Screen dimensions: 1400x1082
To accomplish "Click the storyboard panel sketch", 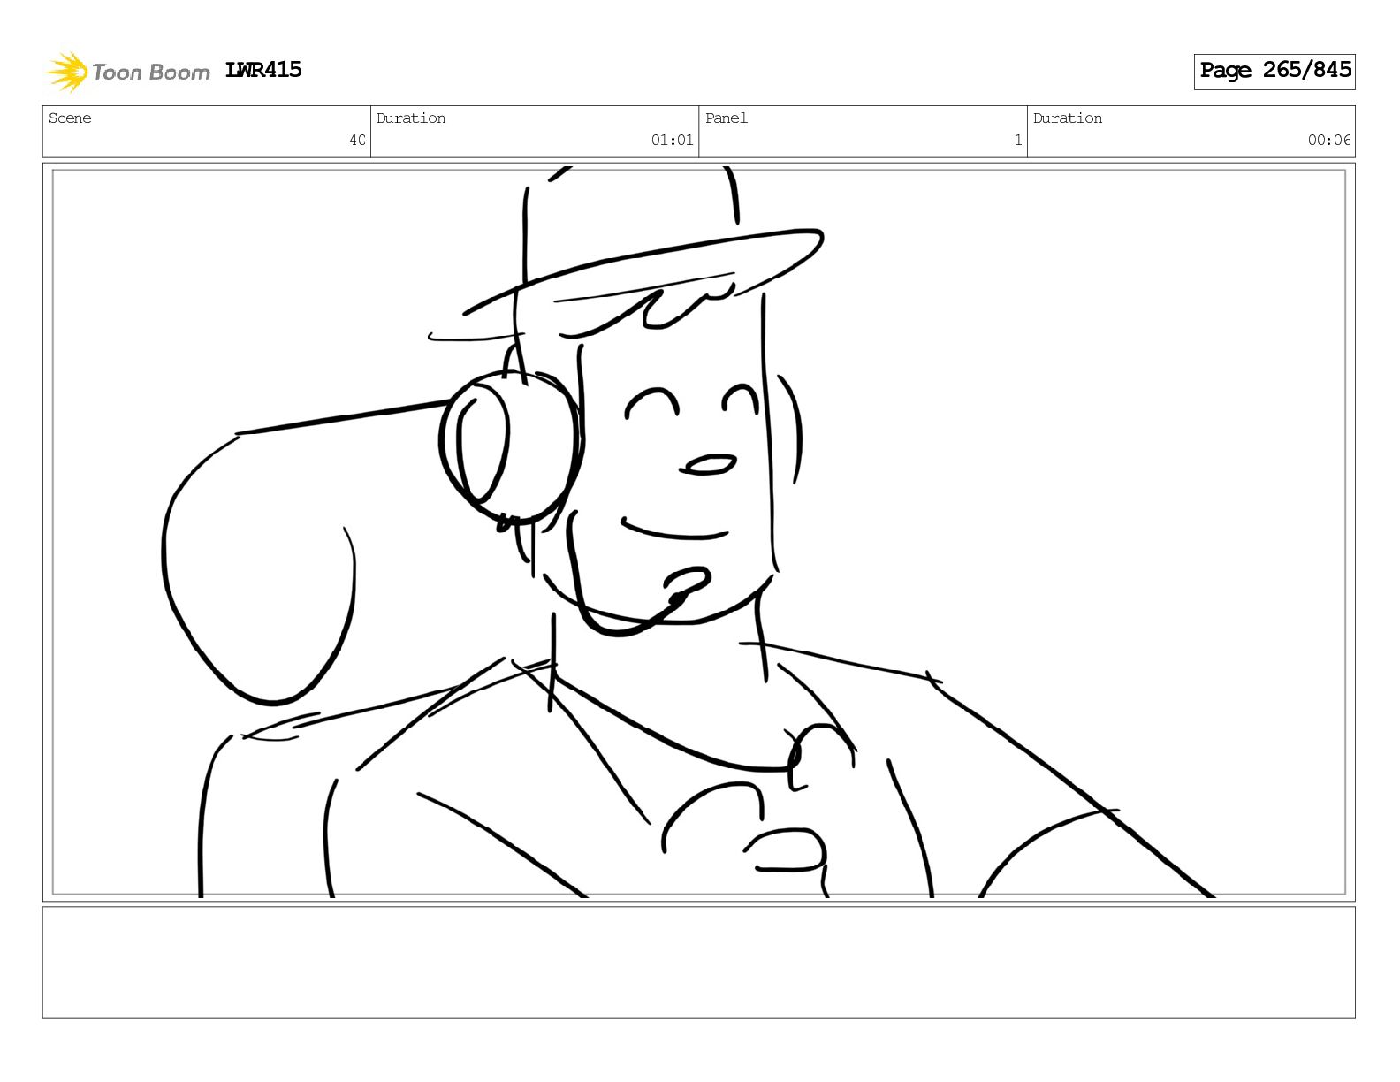I will [698, 532].
